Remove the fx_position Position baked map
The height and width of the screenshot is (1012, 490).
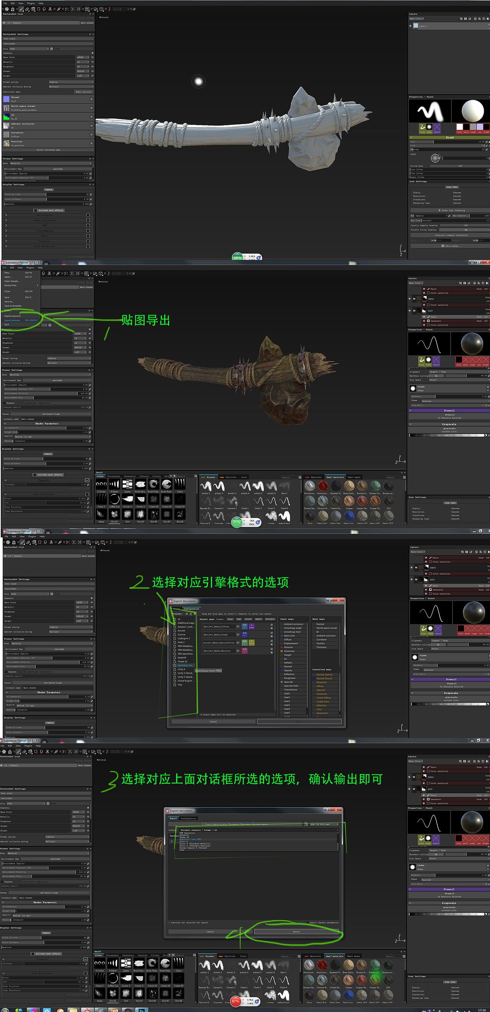91,144
